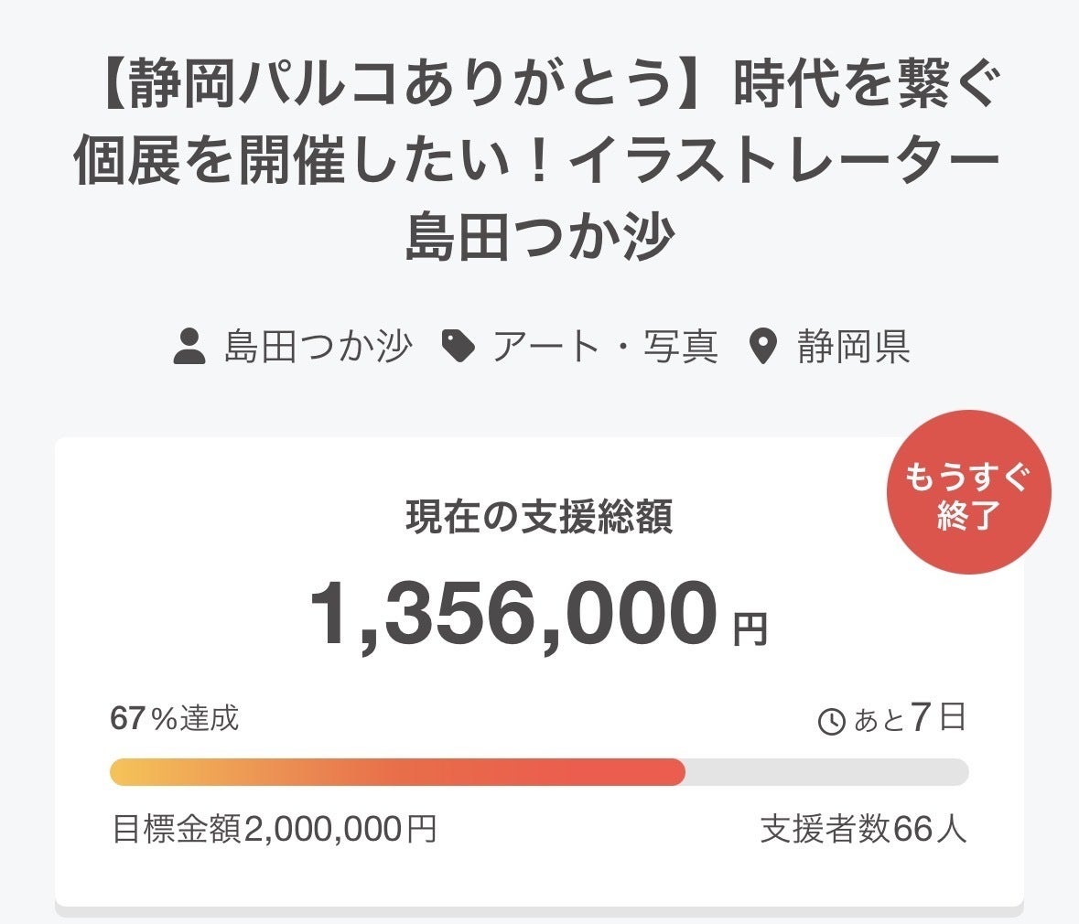The image size is (1079, 924).
Task: Open the アート・写真 category link
Action: tap(605, 346)
